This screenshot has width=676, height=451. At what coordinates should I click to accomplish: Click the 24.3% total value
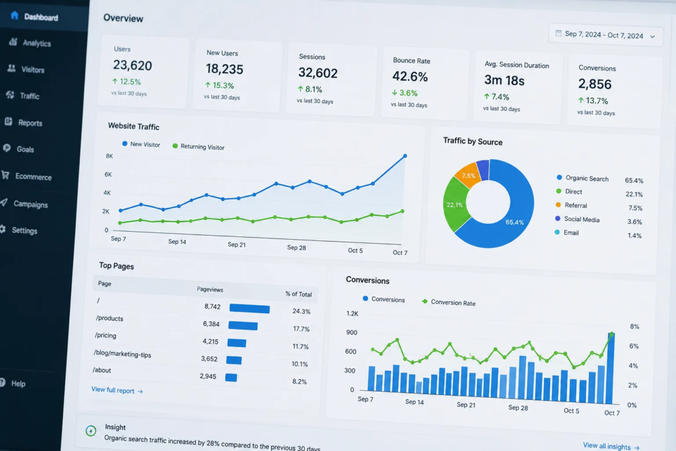pos(301,311)
